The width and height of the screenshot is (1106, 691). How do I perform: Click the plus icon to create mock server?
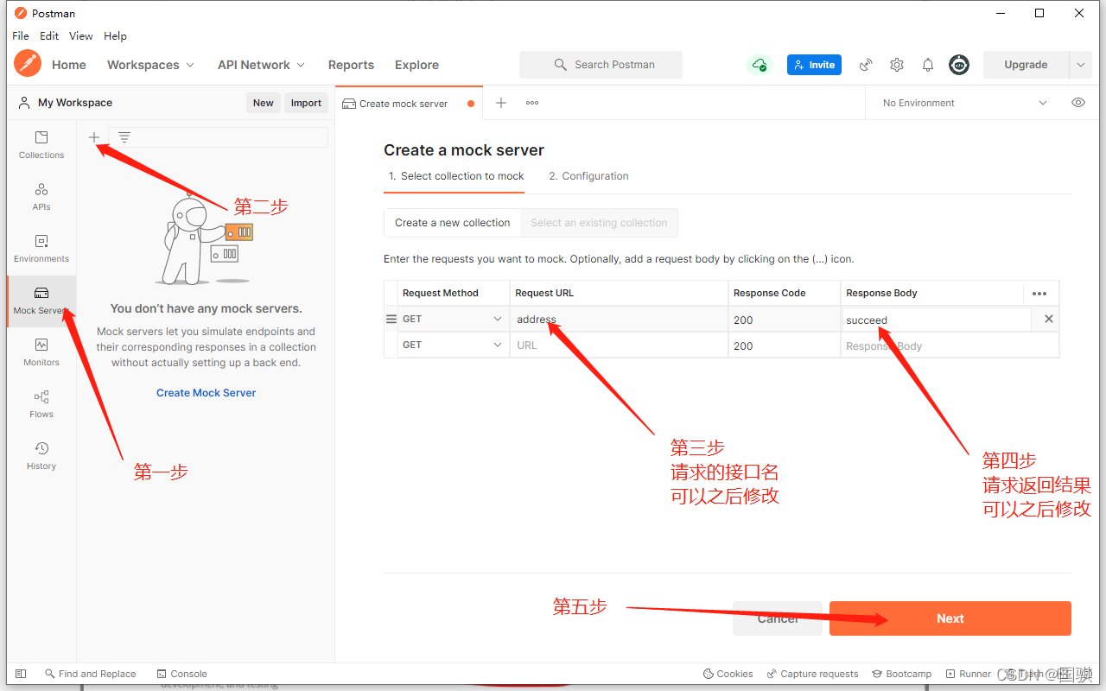pyautogui.click(x=94, y=137)
